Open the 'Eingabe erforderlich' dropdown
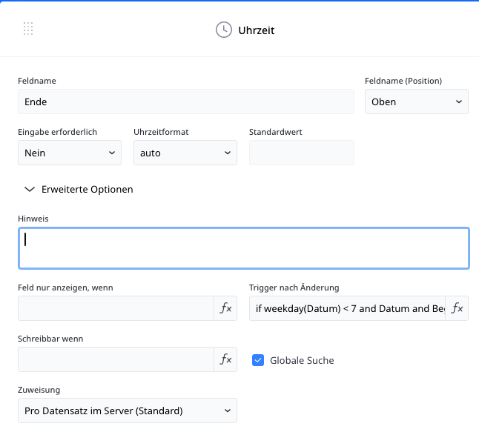 [x=69, y=153]
